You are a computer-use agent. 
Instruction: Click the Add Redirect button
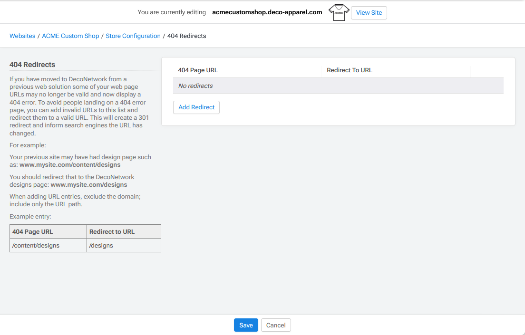[x=196, y=107]
